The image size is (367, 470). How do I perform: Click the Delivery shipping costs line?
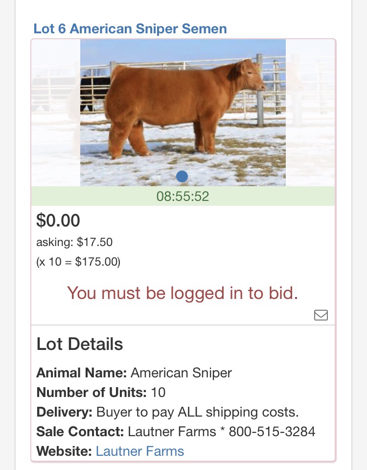point(168,412)
